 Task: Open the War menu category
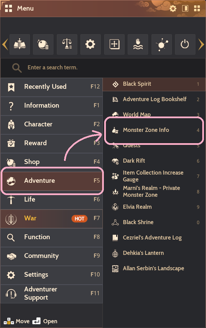[x=51, y=218]
